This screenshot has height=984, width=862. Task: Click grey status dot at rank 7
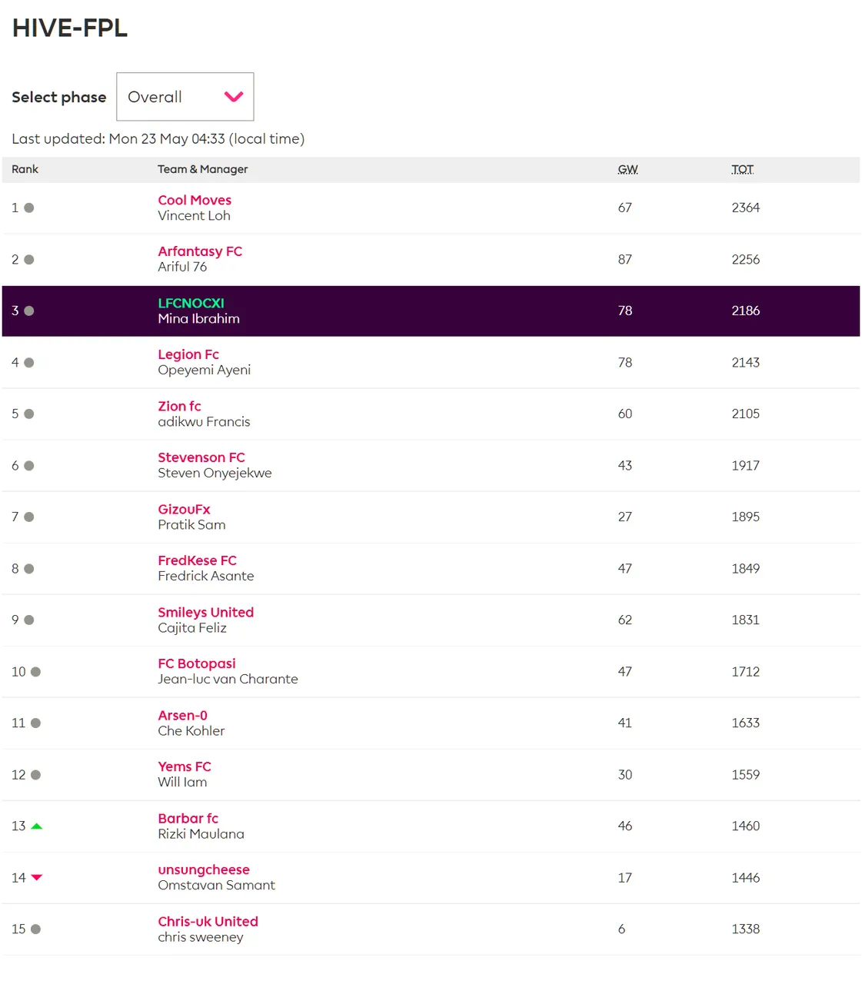[29, 517]
